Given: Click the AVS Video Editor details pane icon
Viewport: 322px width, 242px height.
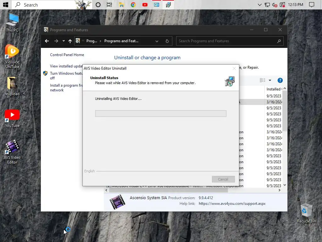Looking at the screenshot, I should click(x=117, y=202).
